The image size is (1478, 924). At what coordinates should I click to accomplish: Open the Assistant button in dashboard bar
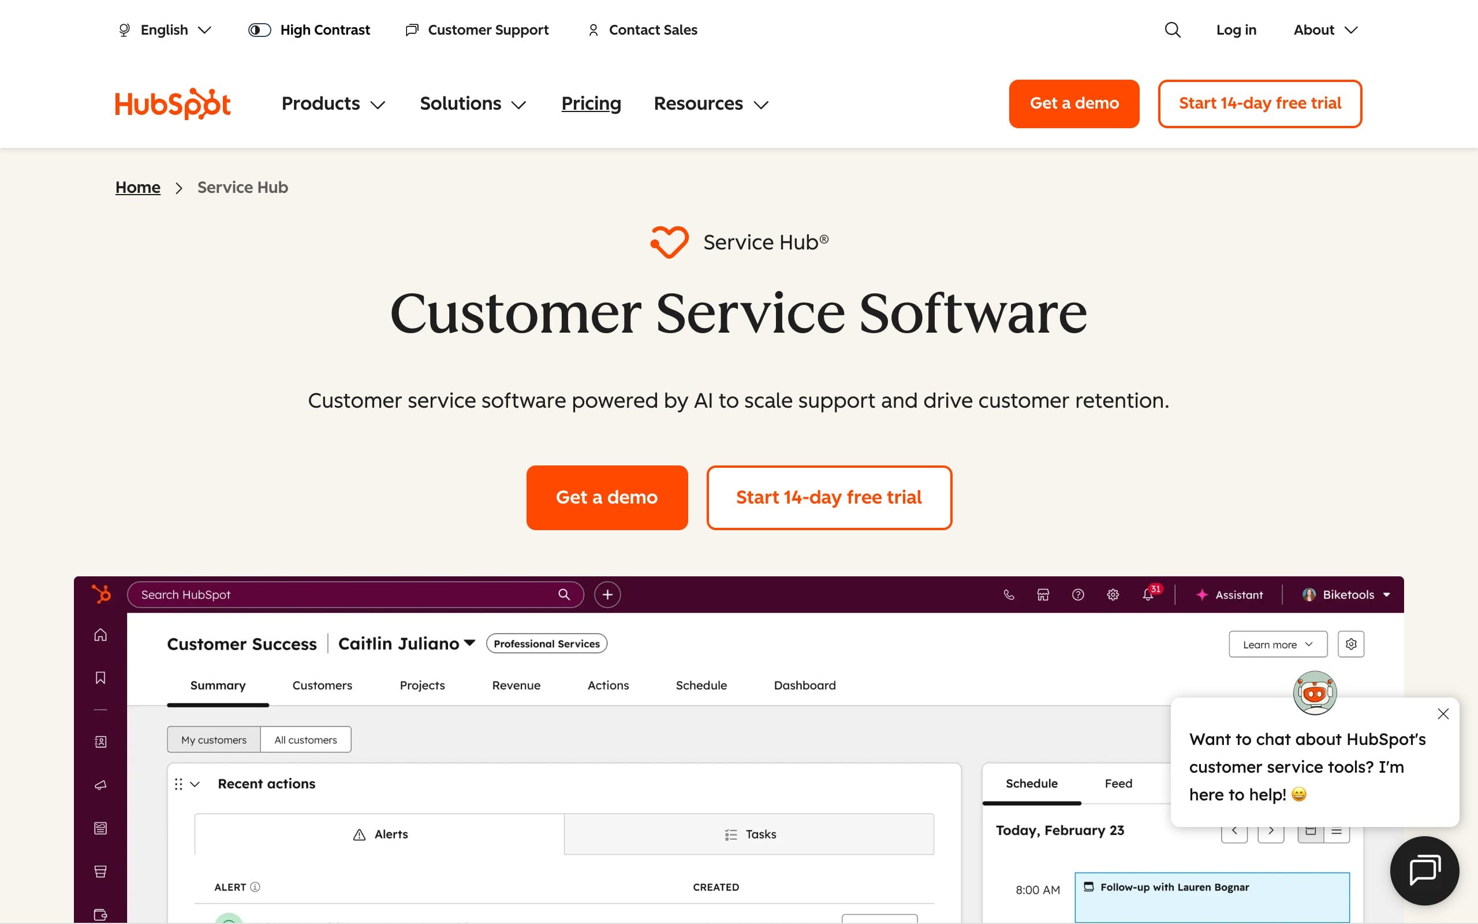tap(1229, 595)
